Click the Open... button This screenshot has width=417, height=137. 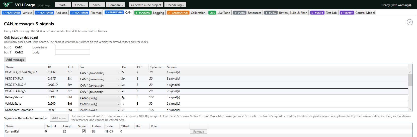click(x=80, y=5)
